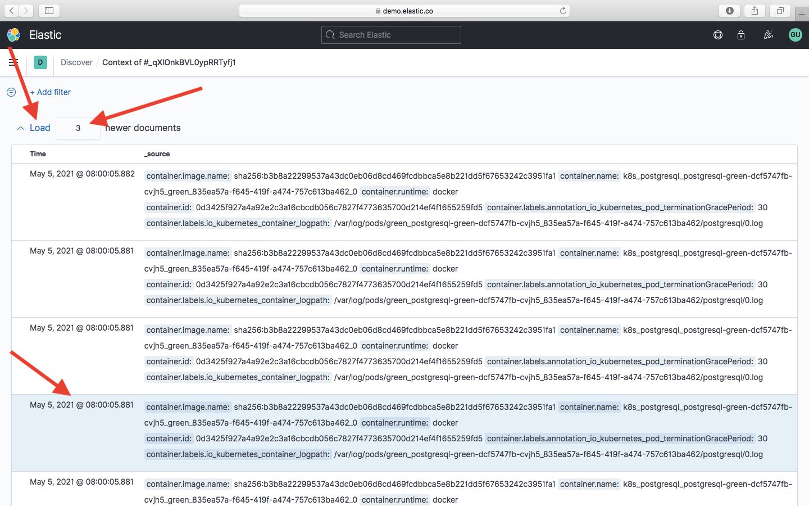Screen dimensions: 809x506
Task: Load newer documents
Action: [x=39, y=128]
